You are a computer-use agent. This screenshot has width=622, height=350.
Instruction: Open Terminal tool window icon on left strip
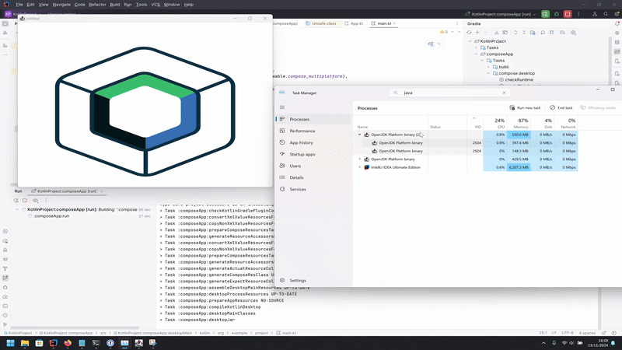point(5,306)
